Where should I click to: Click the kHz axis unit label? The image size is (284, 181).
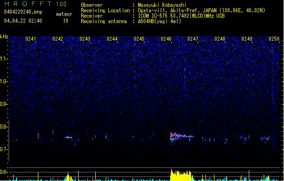click(x=4, y=37)
